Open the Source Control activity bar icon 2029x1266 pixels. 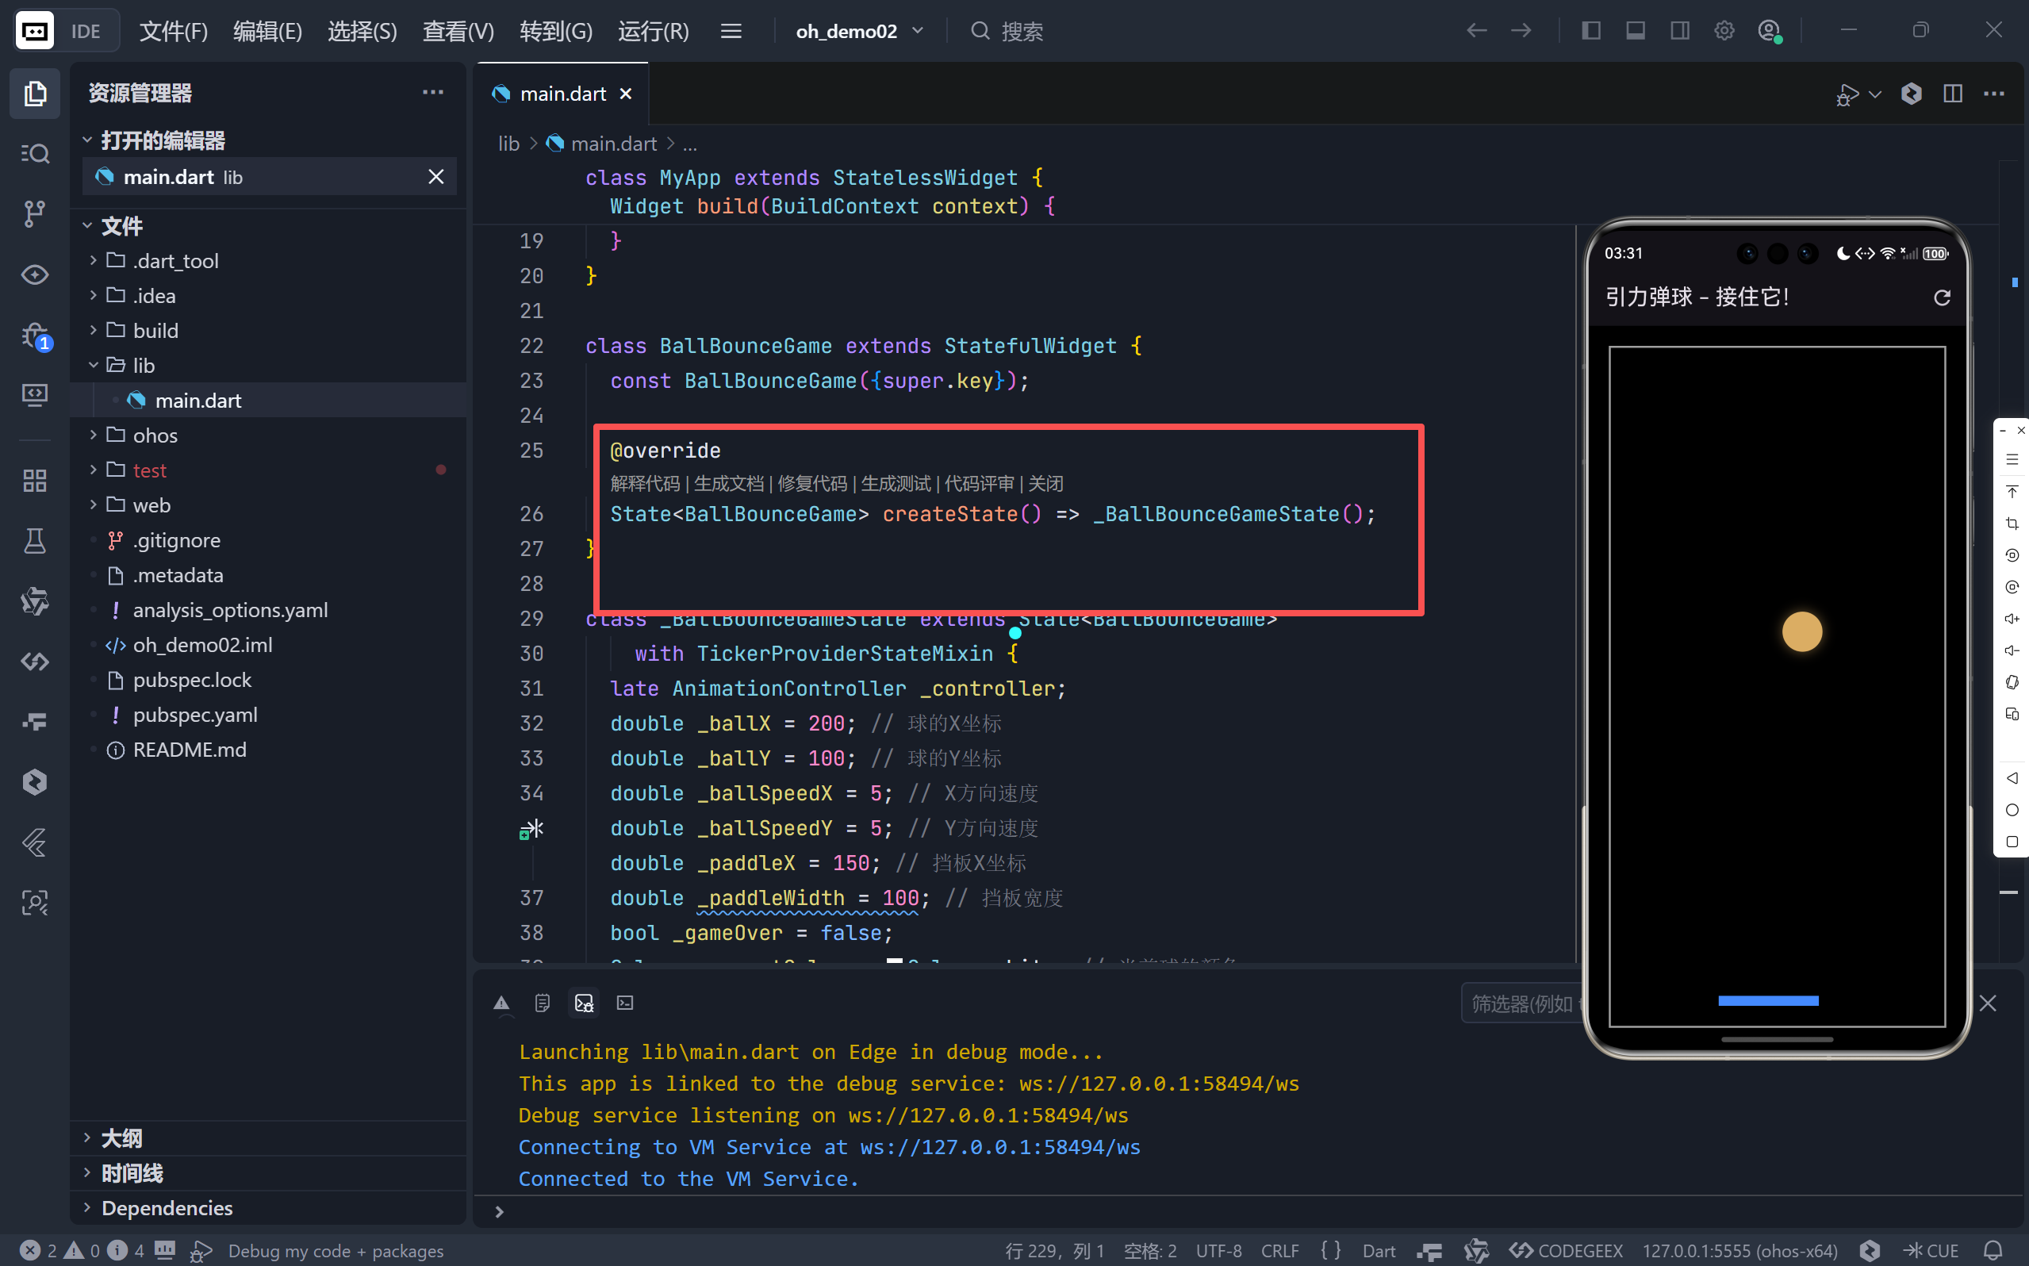click(34, 213)
